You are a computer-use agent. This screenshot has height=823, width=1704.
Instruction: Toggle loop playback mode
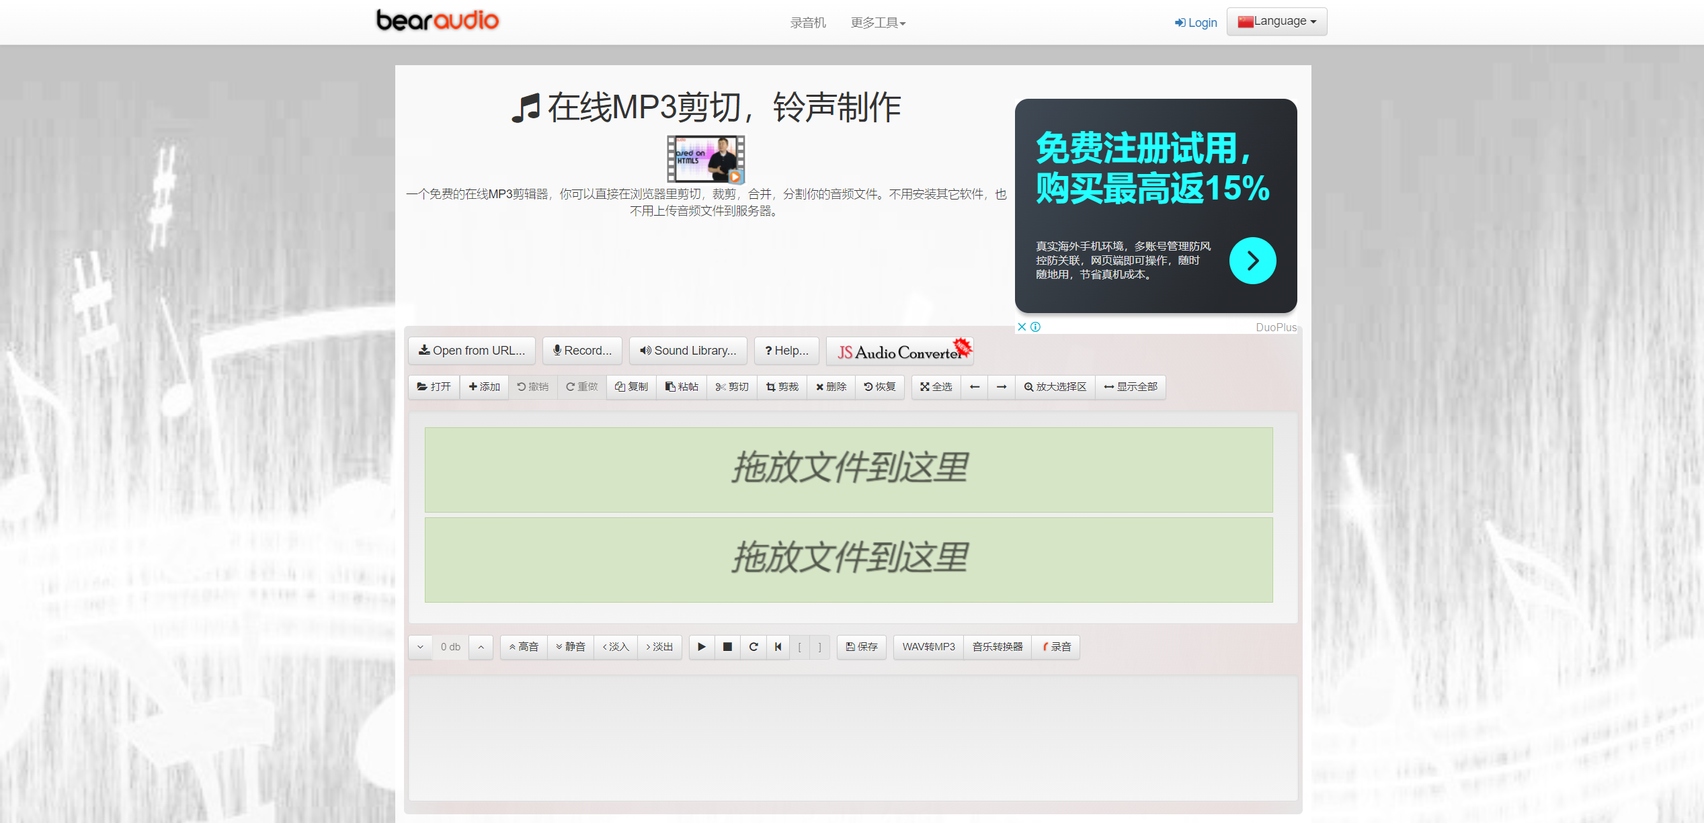tap(753, 646)
